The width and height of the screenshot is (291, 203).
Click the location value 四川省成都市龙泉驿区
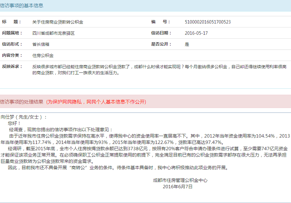coord(53,33)
